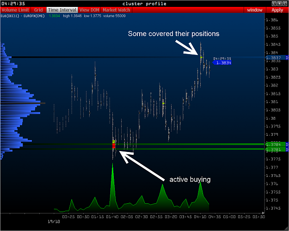Image resolution: width=289 pixels, height=231 pixels.
Task: Click the 04:10 time axis label
Action: tap(200, 217)
